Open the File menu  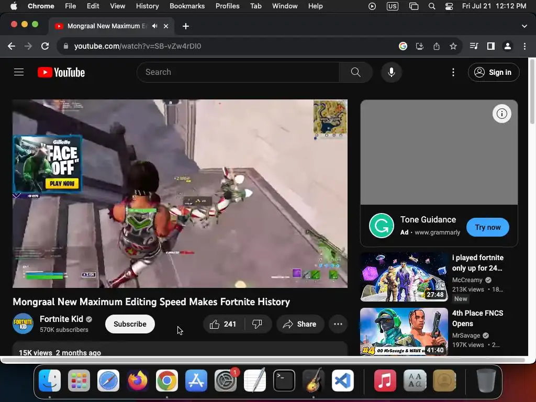coord(71,6)
